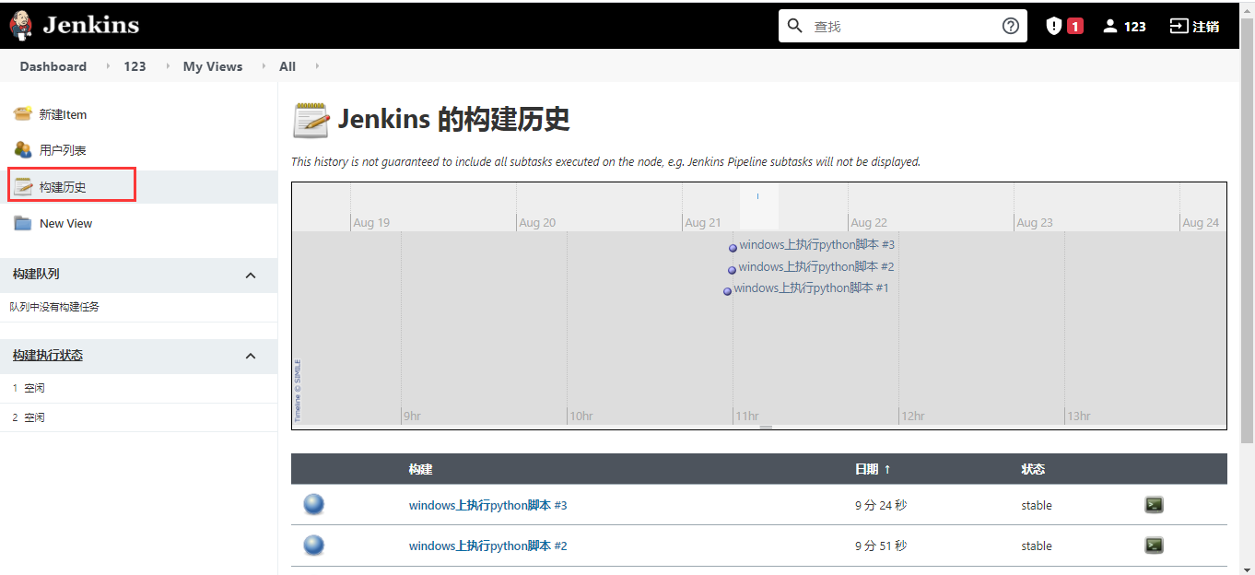Open console output icon for build #3
This screenshot has width=1255, height=575.
pyautogui.click(x=1154, y=504)
